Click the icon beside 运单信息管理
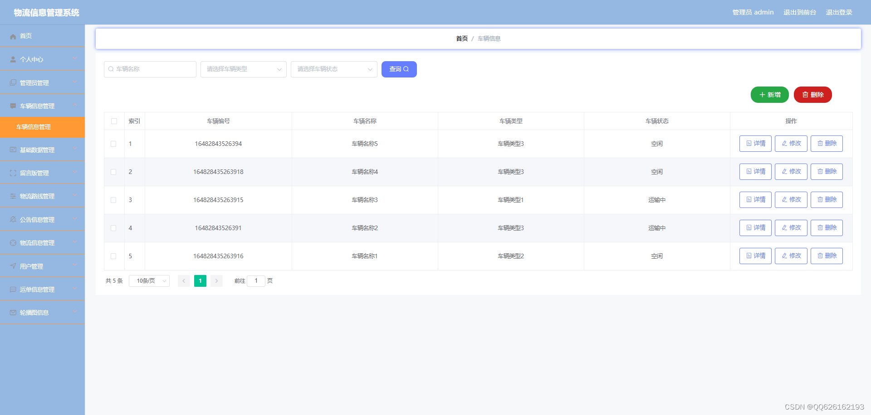The image size is (871, 415). [x=13, y=290]
